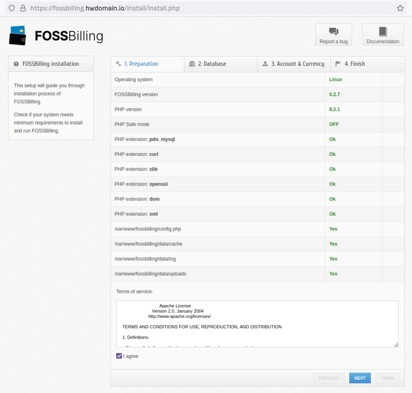Click the Terms of service: label
Viewport: 412px width, 393px height.
pyautogui.click(x=135, y=291)
